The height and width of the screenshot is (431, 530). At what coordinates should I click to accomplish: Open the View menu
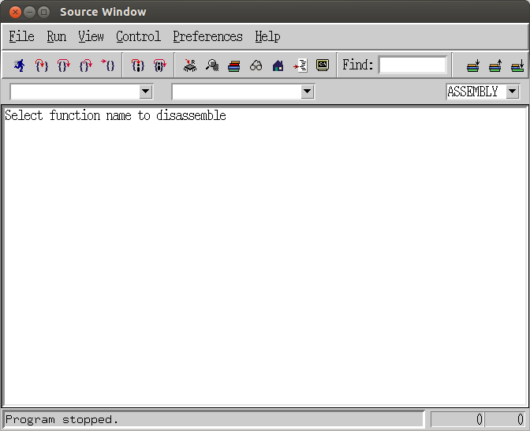91,36
